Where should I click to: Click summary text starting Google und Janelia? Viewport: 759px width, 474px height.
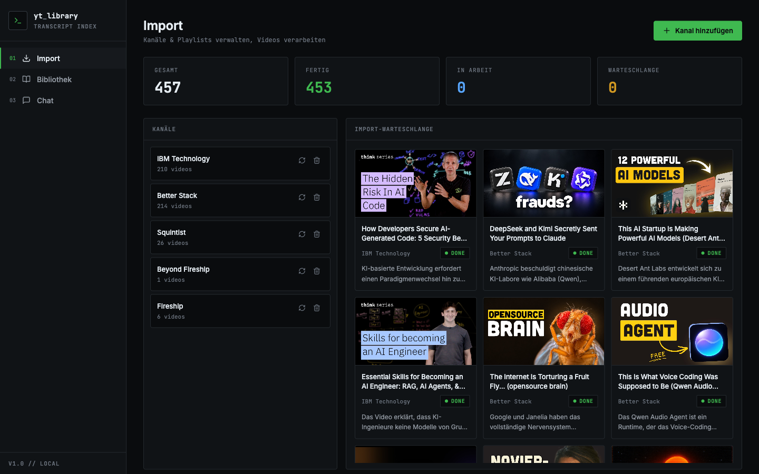pos(535,422)
